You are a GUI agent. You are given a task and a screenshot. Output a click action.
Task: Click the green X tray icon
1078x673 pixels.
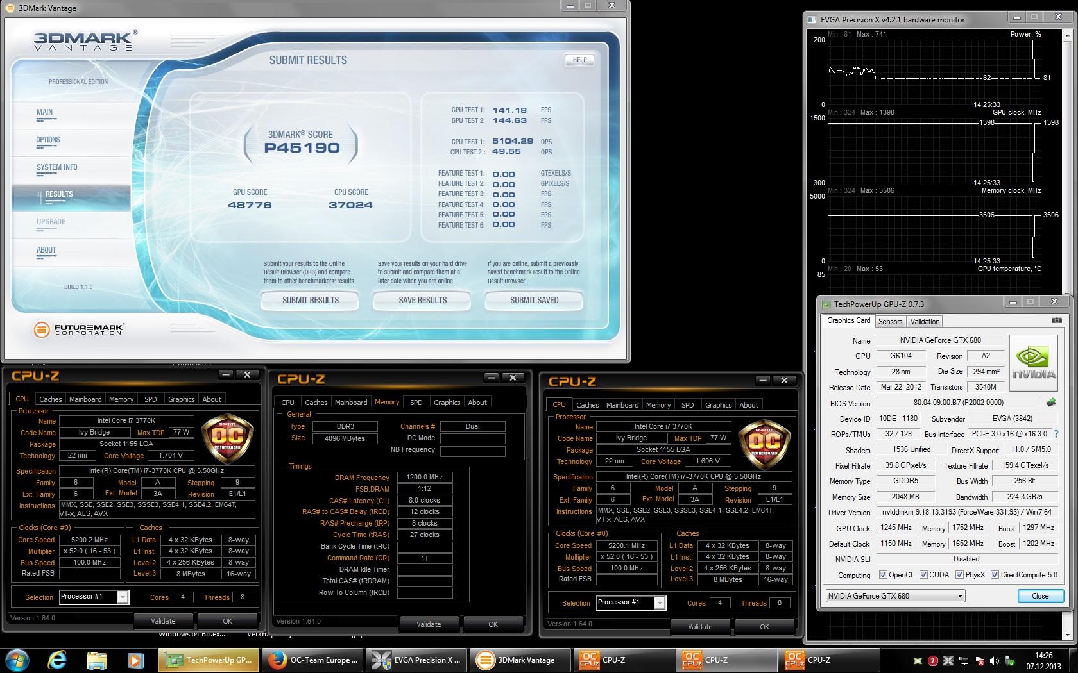pyautogui.click(x=918, y=661)
